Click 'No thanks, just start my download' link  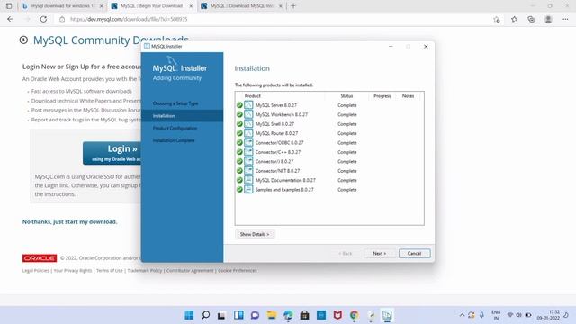[70, 222]
